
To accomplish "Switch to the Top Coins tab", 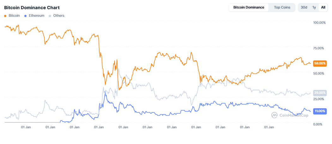I will [282, 7].
